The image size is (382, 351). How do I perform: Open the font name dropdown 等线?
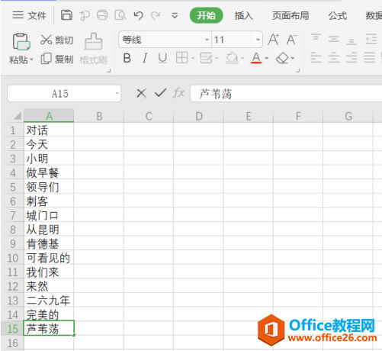tap(207, 40)
